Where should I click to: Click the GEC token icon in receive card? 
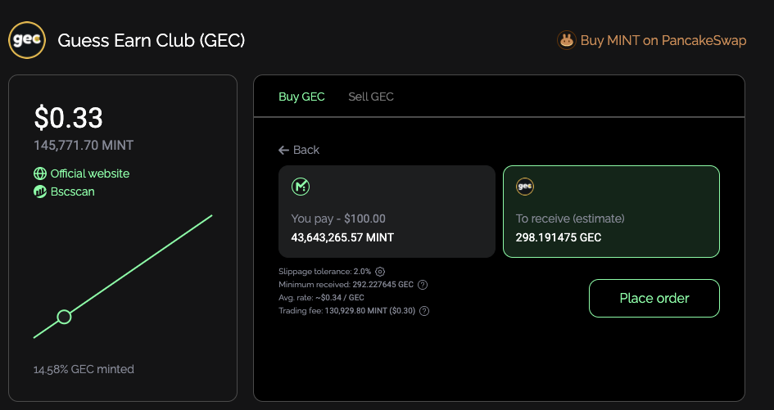(525, 187)
